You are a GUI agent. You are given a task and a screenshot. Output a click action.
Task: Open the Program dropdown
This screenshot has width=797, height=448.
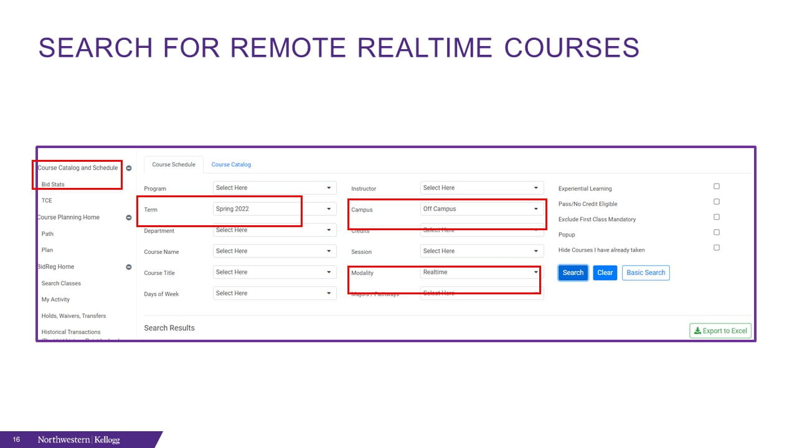coord(274,188)
